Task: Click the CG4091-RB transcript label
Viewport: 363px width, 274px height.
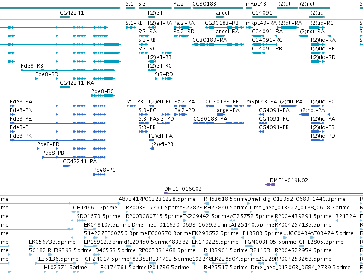Action: pyautogui.click(x=267, y=49)
